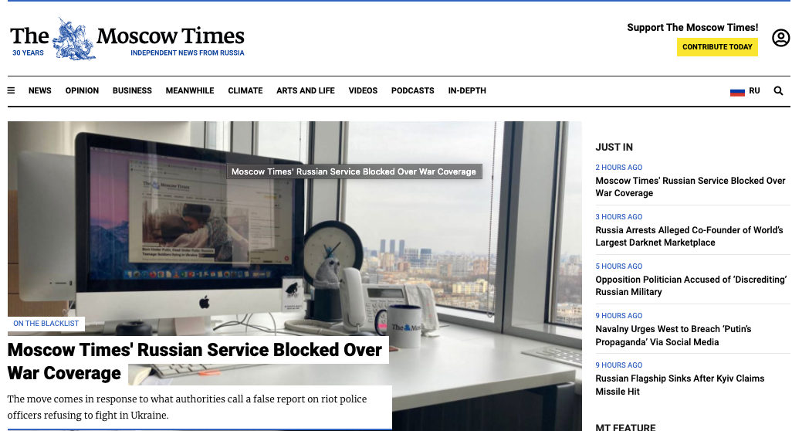Click the Just In section heading
The image size is (792, 431).
(x=614, y=147)
